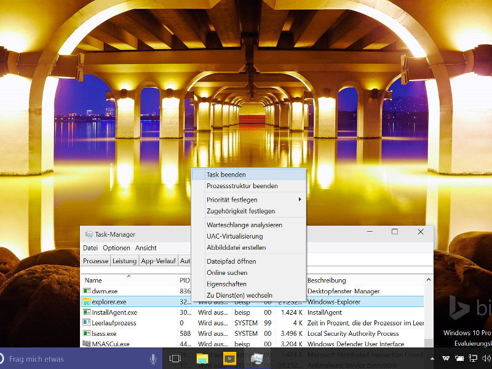The height and width of the screenshot is (369, 492).
Task: Select the explorer.exe process name
Action: click(x=109, y=302)
